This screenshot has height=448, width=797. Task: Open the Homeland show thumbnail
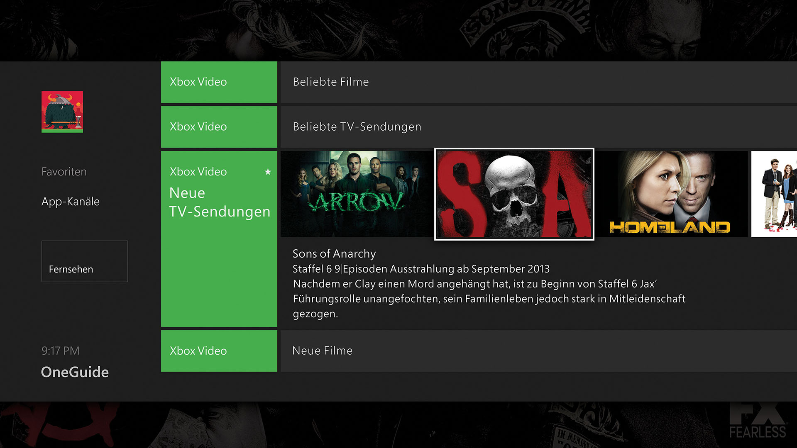click(x=672, y=194)
